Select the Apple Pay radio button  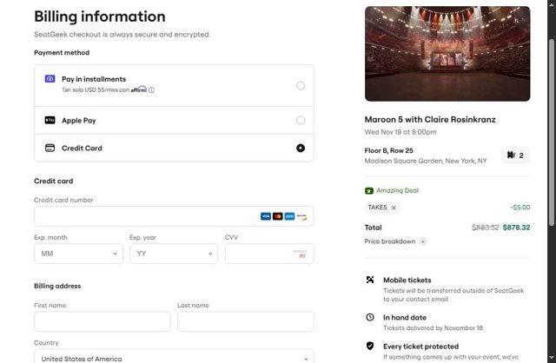pyautogui.click(x=301, y=120)
